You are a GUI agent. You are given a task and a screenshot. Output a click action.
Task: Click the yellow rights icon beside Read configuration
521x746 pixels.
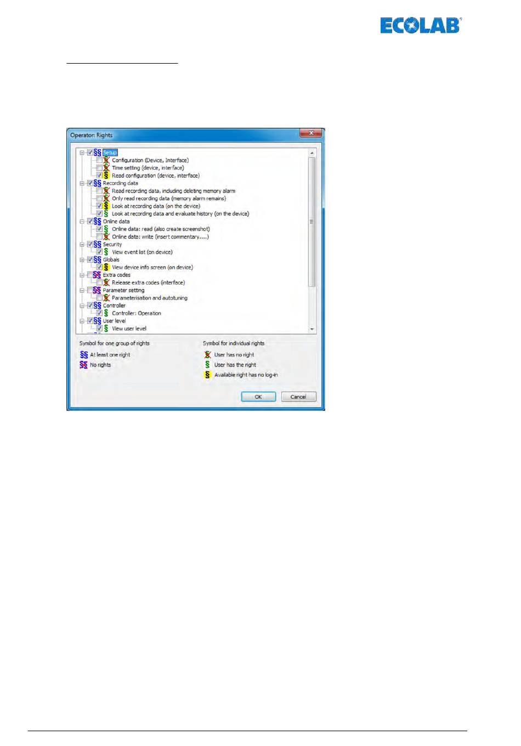[106, 176]
